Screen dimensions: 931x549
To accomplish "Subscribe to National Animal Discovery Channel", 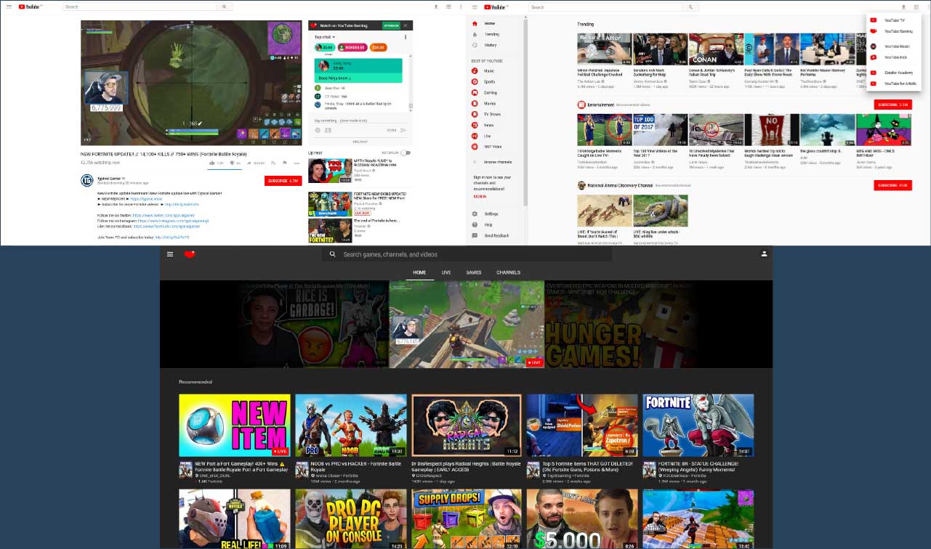I will tap(892, 185).
